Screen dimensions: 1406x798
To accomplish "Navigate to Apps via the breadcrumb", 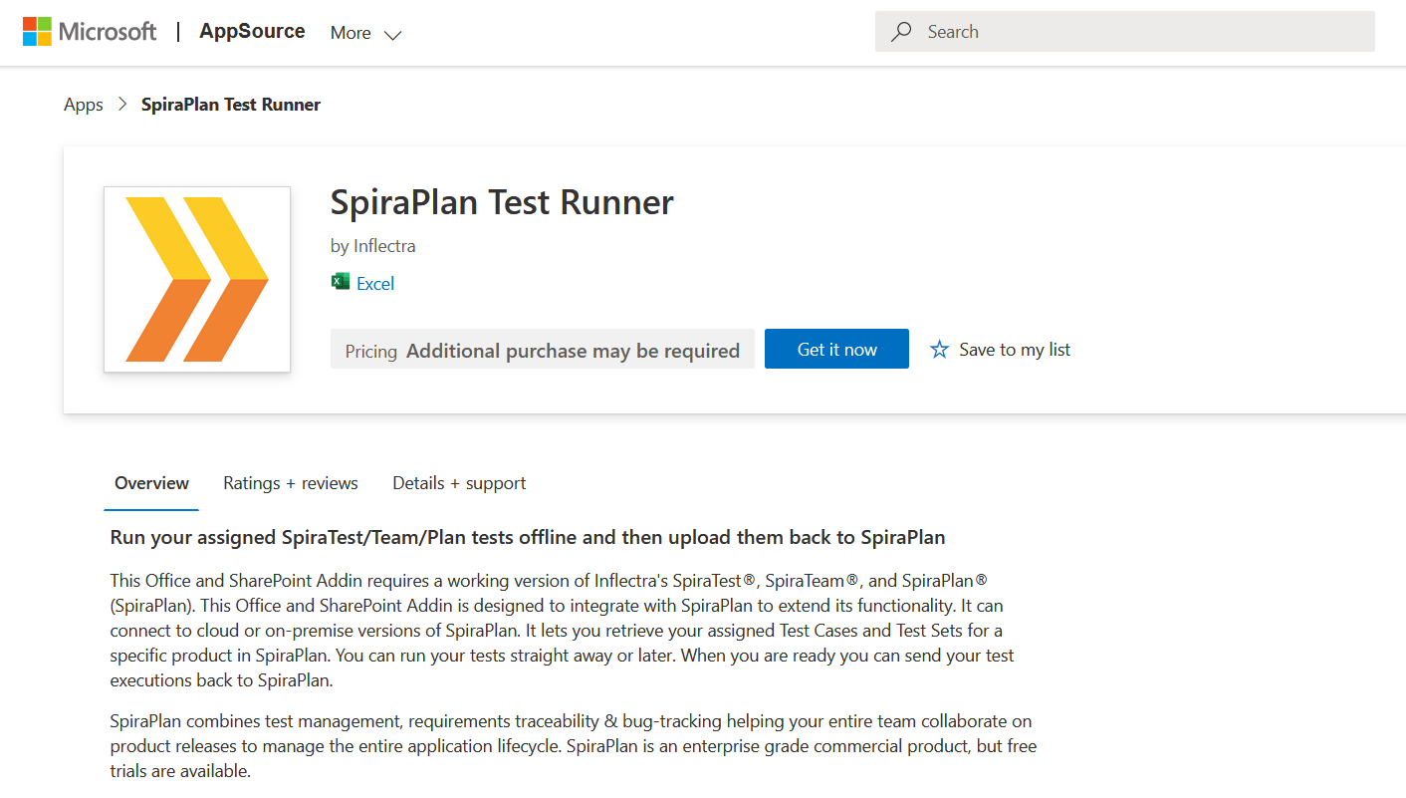I will click(x=84, y=104).
